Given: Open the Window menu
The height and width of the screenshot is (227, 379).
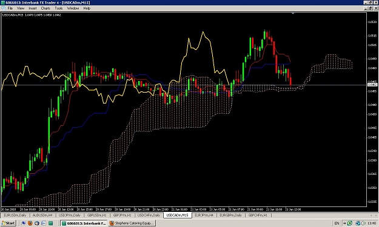Looking at the screenshot, I should pos(73,8).
